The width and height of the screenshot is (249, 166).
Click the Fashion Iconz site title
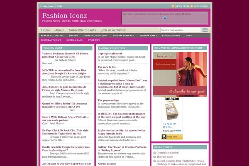[65, 16]
